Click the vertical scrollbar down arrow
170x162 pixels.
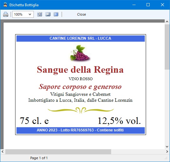click(x=167, y=147)
